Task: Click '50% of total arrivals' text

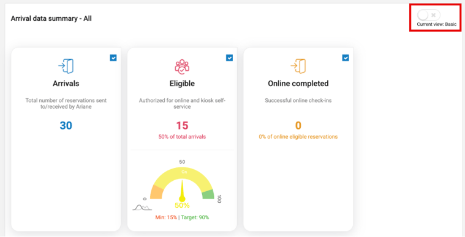Action: click(x=182, y=137)
